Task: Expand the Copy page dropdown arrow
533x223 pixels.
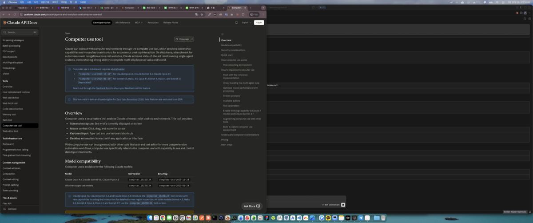Action: point(192,39)
